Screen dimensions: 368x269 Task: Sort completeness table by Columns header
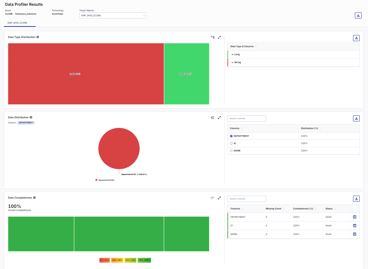tap(242, 209)
